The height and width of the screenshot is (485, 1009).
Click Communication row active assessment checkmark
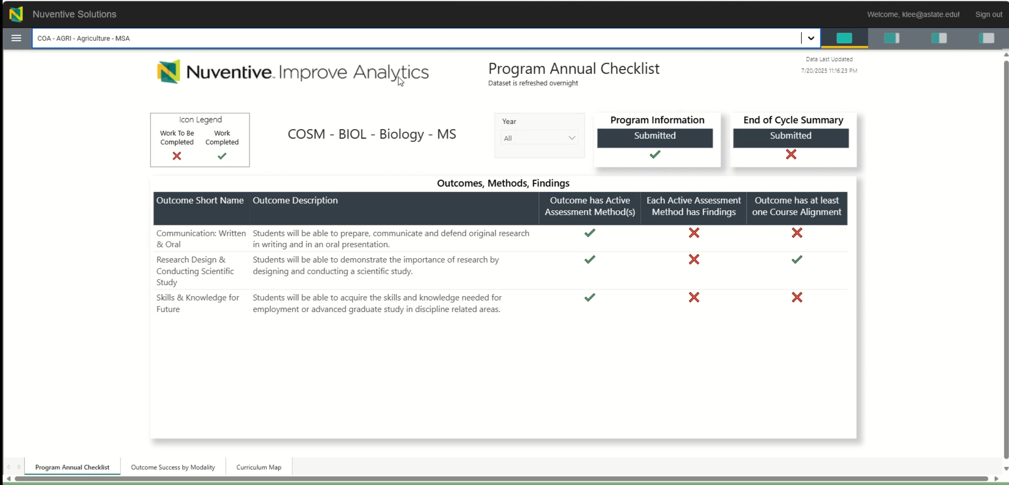(x=589, y=233)
